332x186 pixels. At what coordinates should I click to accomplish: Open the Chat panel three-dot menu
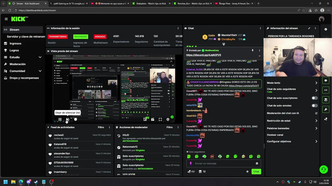coord(260,28)
